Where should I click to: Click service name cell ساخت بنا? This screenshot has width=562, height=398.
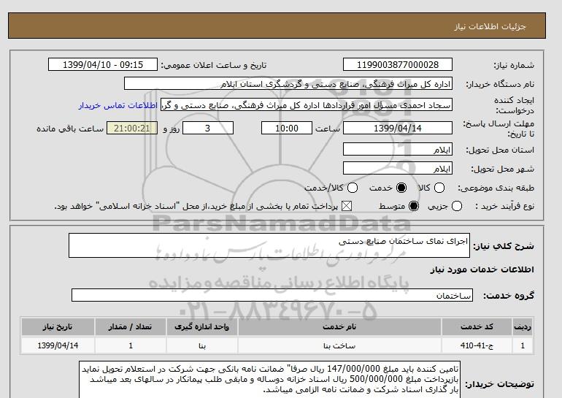point(339,345)
